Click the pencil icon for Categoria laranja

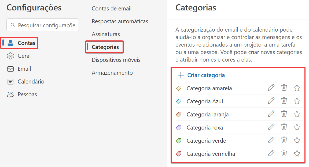tap(271, 114)
